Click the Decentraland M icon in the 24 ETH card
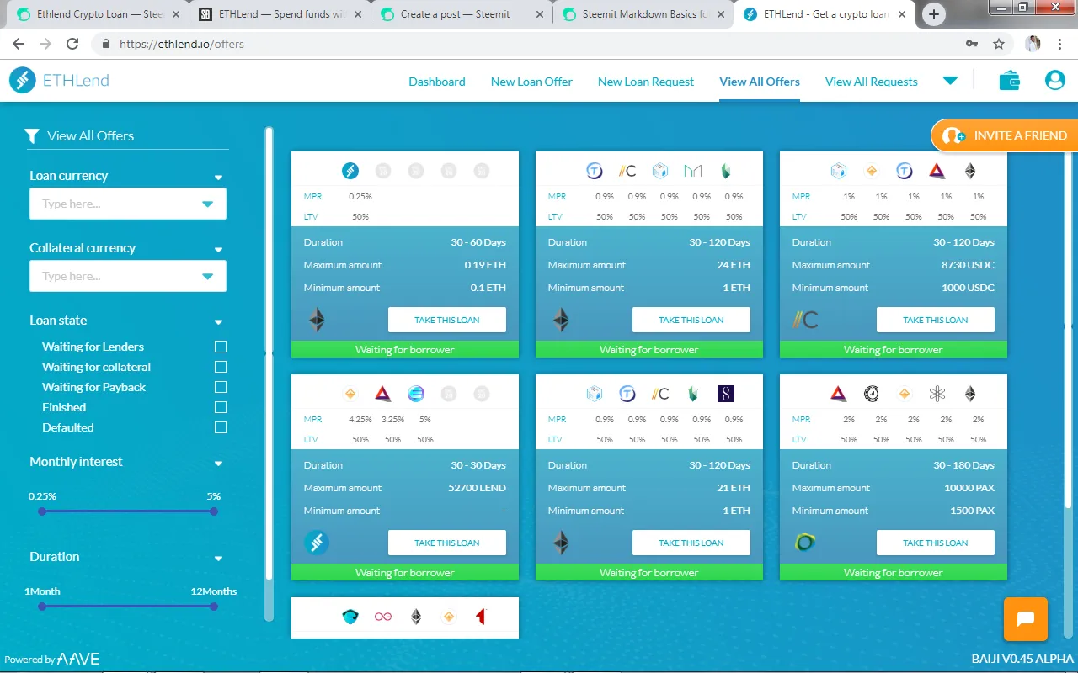 (693, 171)
